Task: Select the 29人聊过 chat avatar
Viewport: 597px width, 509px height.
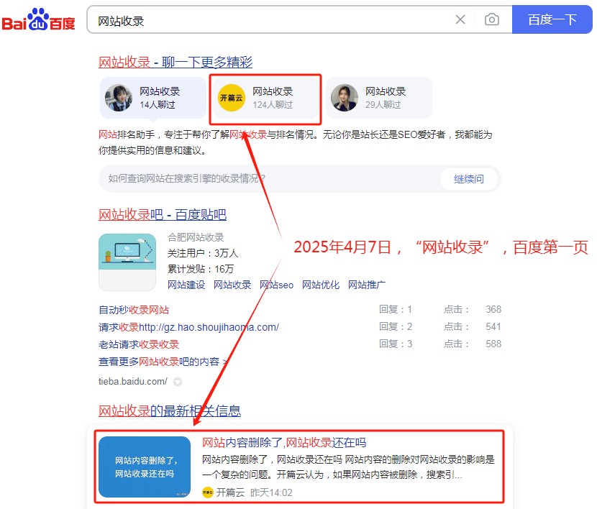Action: pyautogui.click(x=345, y=98)
